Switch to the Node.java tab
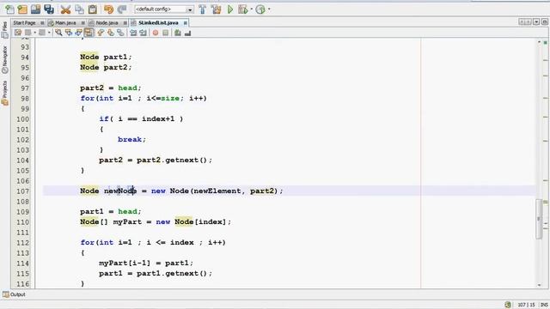This screenshot has height=309, width=550. tap(107, 23)
